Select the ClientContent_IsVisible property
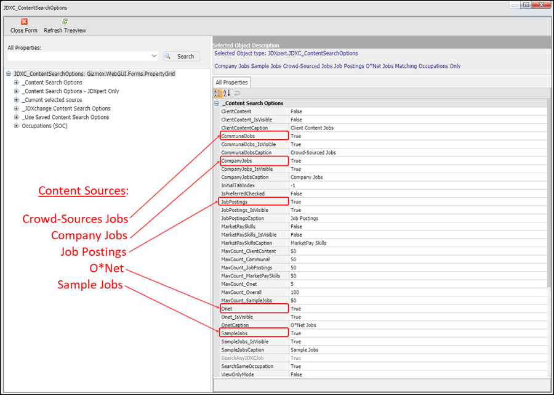This screenshot has width=554, height=395. (247, 120)
